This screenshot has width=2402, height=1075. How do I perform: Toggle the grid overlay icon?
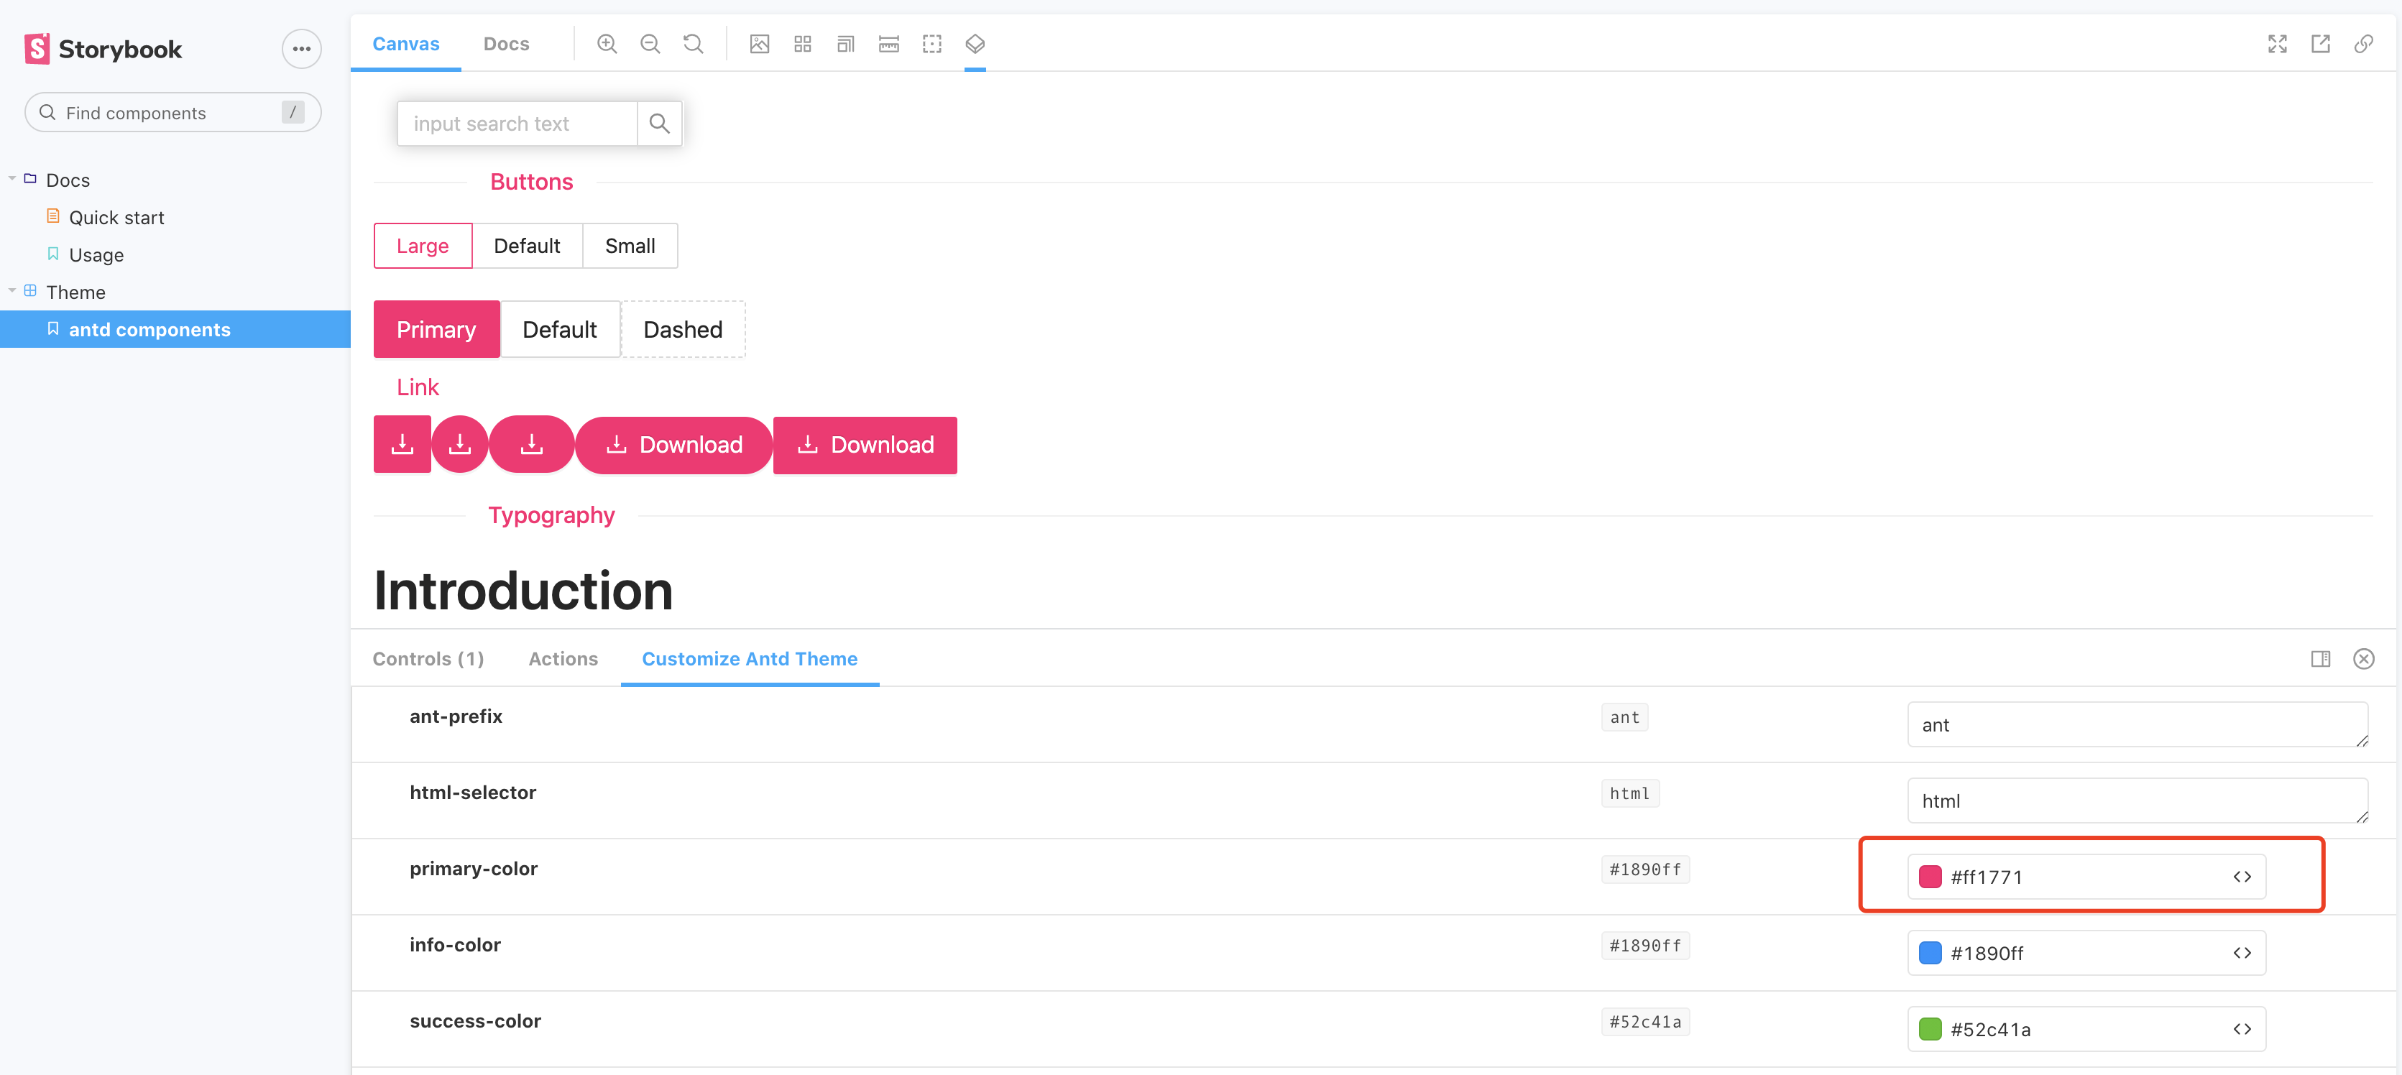803,44
